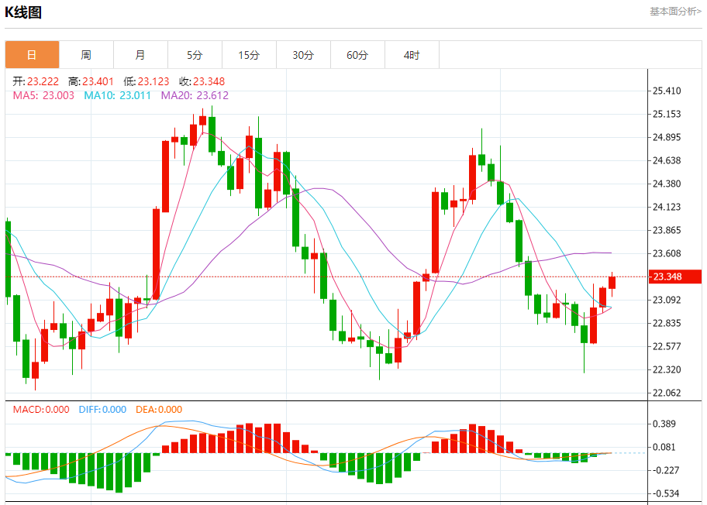Open the 月 monthly chart tab
Screen dimensions: 707x505
click(140, 55)
